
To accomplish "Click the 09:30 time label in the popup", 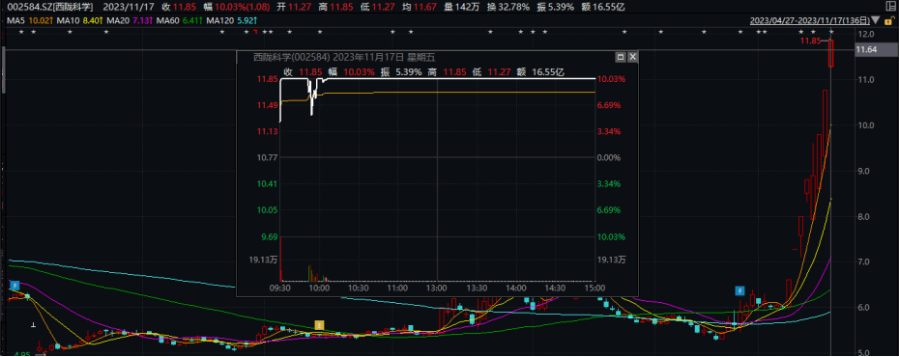I will pyautogui.click(x=280, y=288).
